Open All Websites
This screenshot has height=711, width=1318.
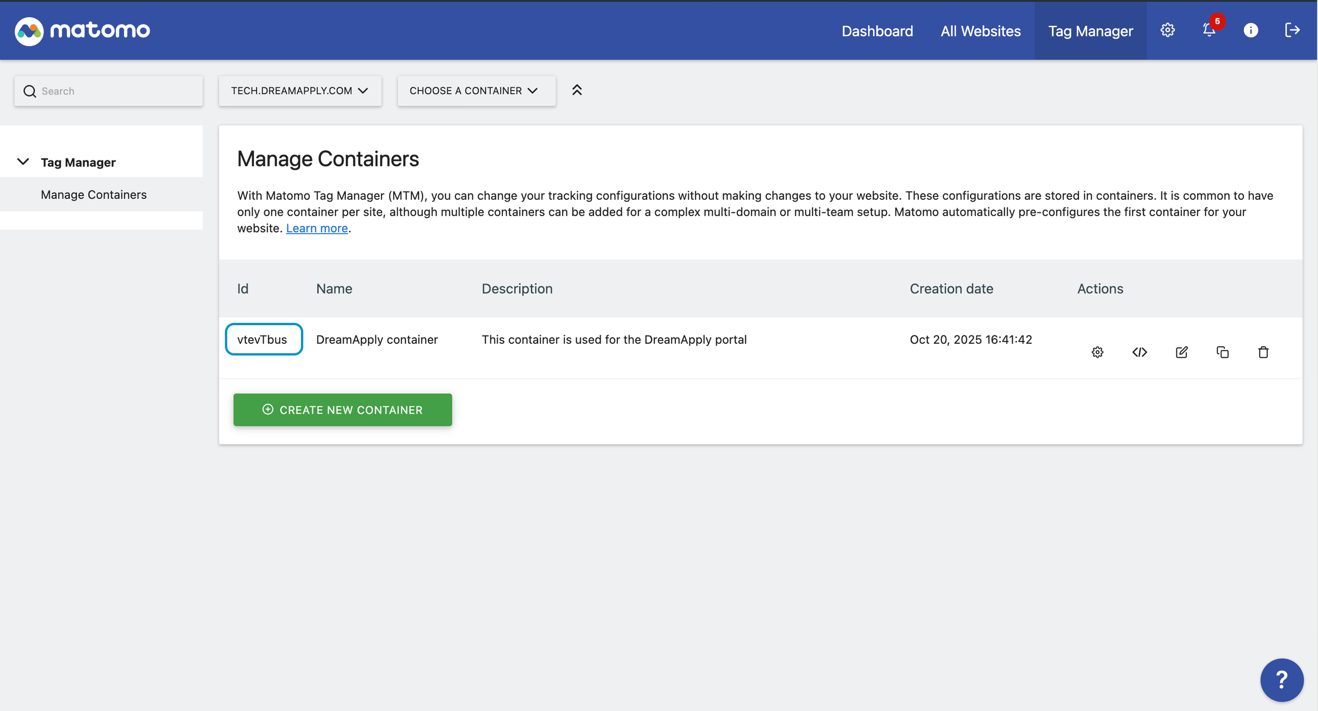pos(980,31)
